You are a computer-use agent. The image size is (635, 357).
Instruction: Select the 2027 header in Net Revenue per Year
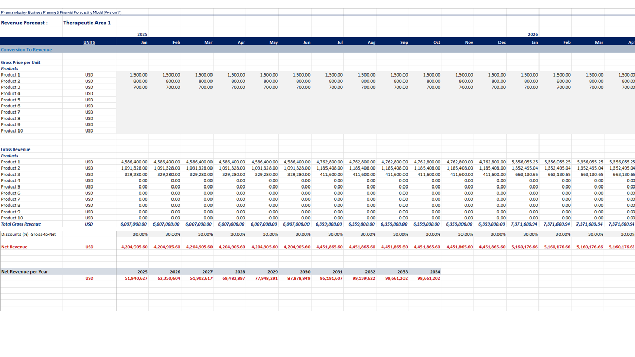pyautogui.click(x=207, y=272)
